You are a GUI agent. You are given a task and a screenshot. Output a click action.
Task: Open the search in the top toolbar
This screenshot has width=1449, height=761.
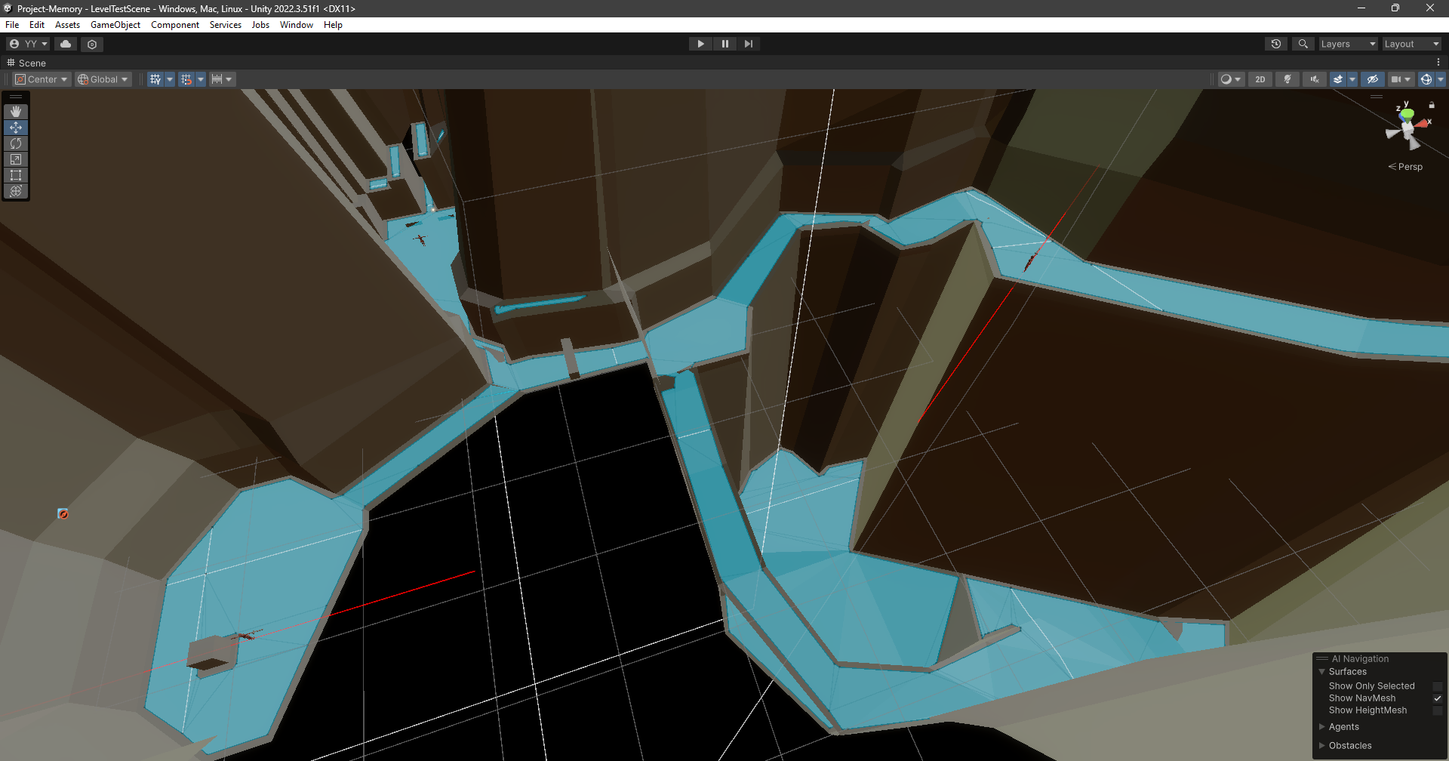1303,44
